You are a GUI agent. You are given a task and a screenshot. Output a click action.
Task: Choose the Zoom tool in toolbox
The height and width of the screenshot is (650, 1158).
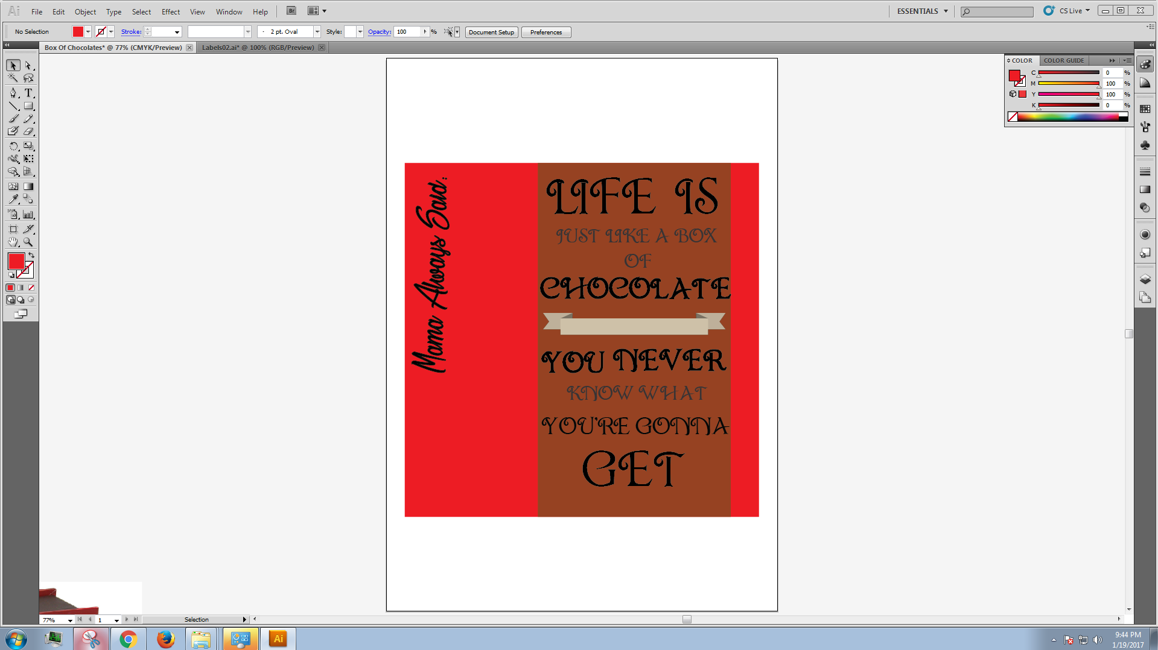point(28,242)
